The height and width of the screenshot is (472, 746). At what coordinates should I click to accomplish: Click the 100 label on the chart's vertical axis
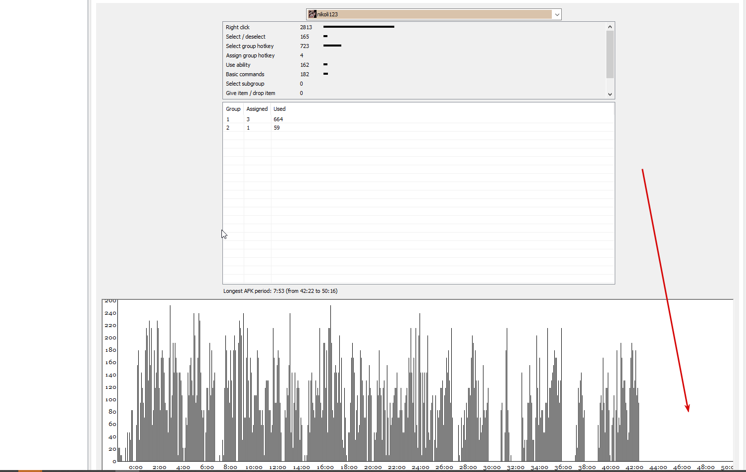click(110, 400)
